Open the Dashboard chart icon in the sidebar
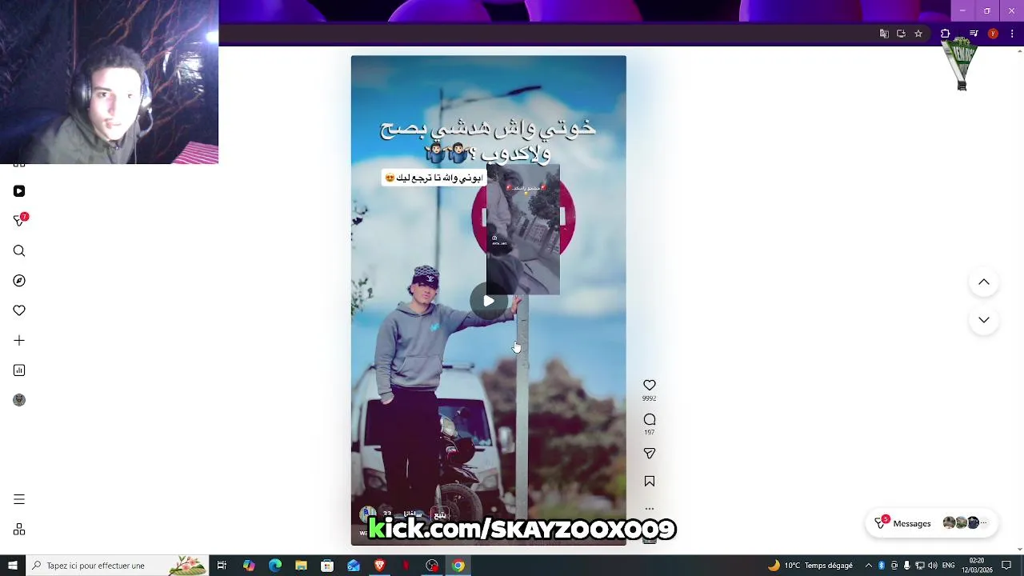The image size is (1024, 576). (x=19, y=370)
